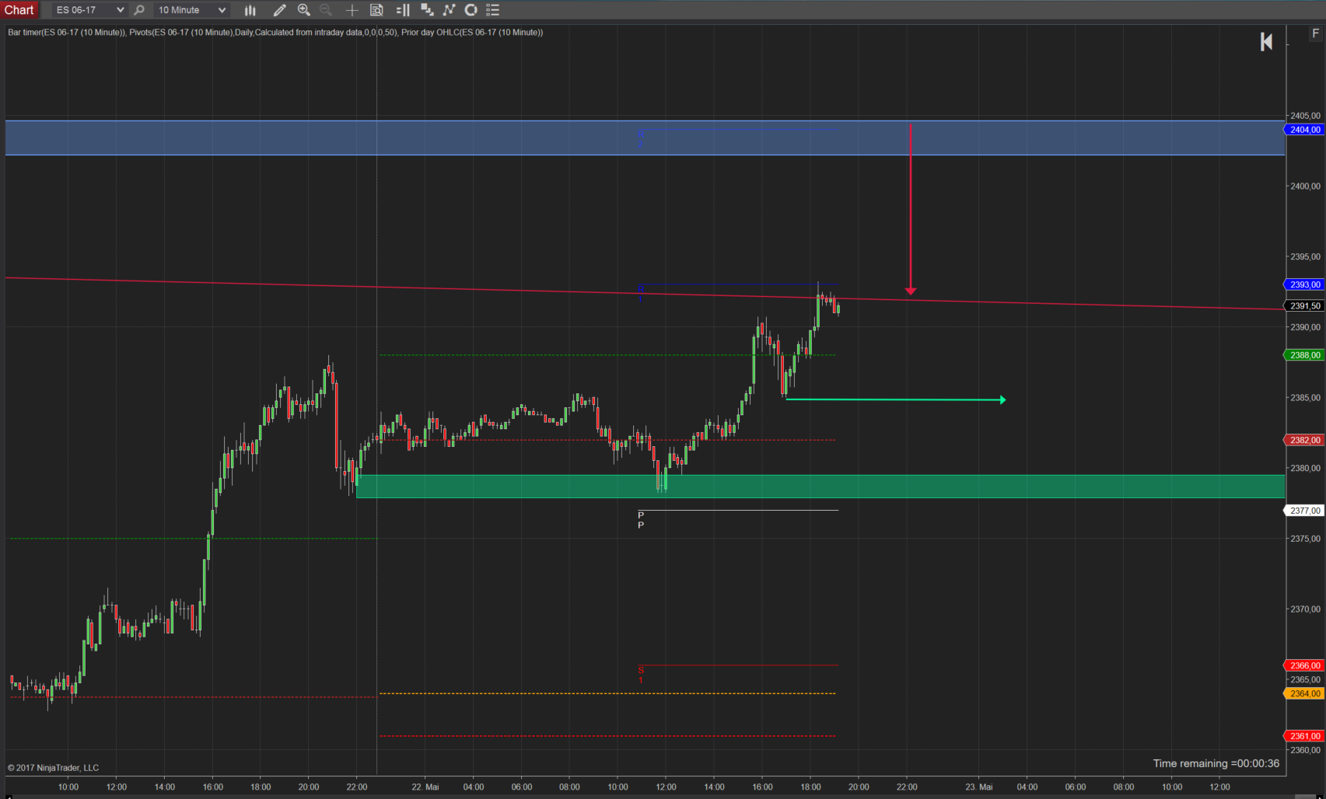The width and height of the screenshot is (1326, 799).
Task: Open the ES 06-17 instrument dropdown
Action: click(x=89, y=10)
